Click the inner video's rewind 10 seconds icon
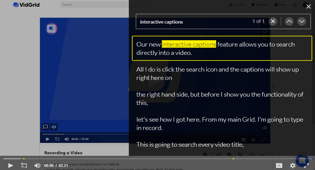Viewport: 315px width, 170px height. (57, 139)
